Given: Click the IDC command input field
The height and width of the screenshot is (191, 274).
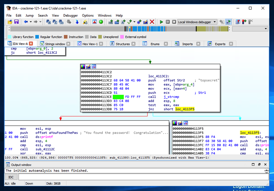Looking at the screenshot, I should point(143,177).
